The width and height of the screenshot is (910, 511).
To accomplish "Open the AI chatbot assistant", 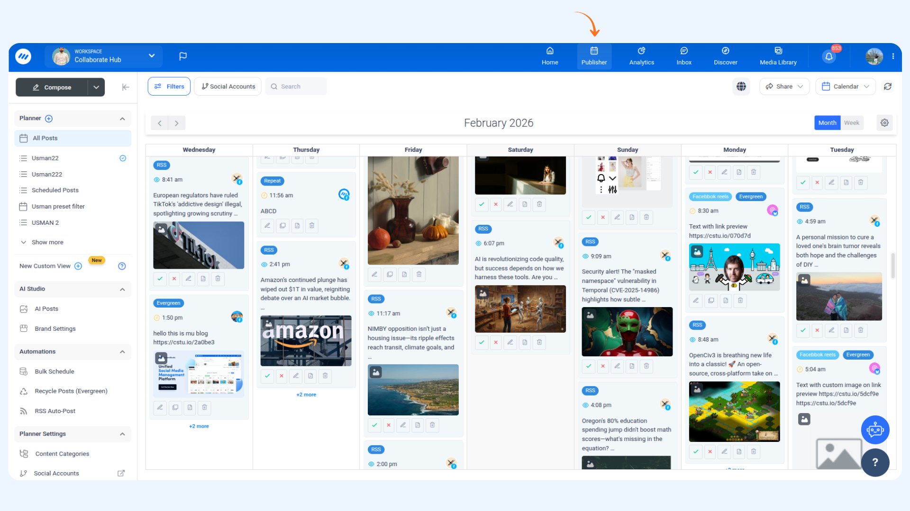I will tap(875, 430).
